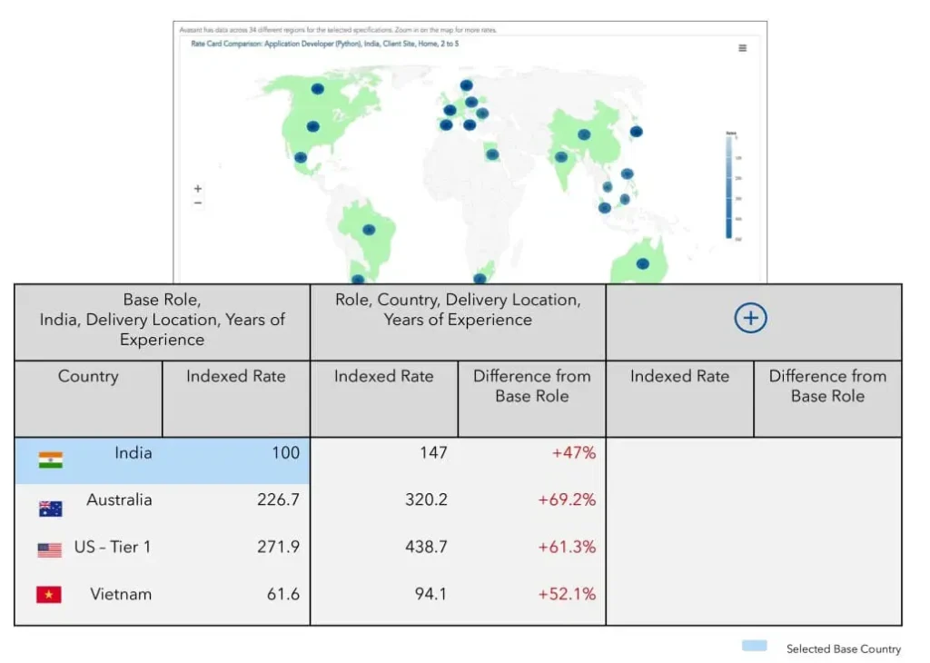Click the Base Role header cell
The height and width of the screenshot is (663, 930).
[x=162, y=320]
